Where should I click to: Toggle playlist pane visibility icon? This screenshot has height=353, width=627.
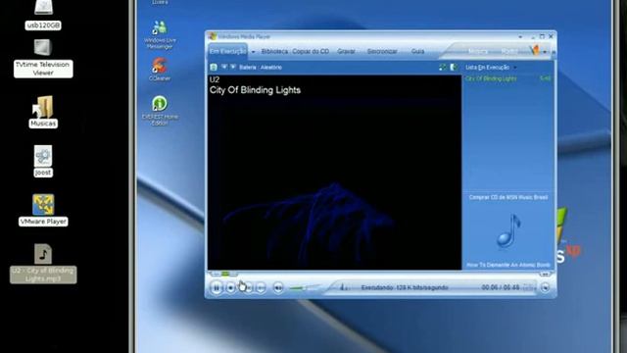pyautogui.click(x=454, y=68)
